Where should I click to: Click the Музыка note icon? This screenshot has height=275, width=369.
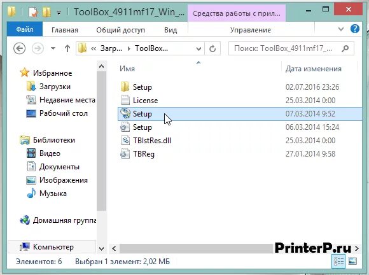[31, 194]
